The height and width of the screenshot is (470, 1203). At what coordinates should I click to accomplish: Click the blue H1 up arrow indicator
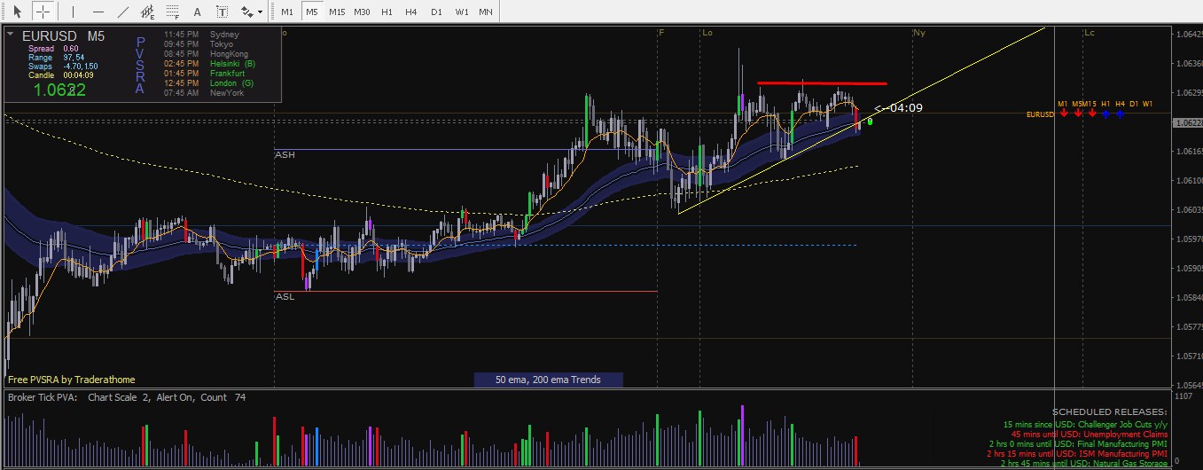tap(1105, 114)
